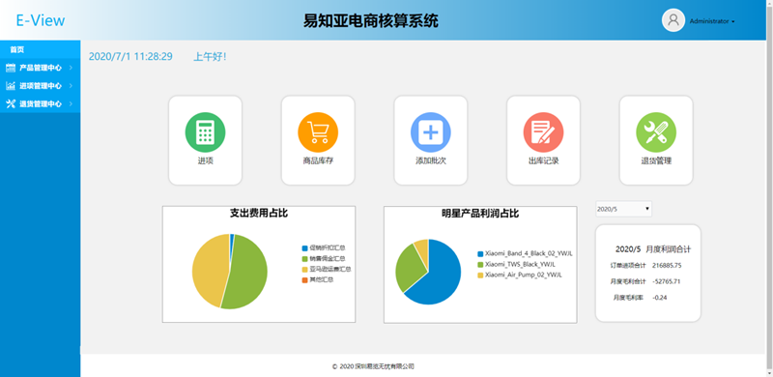Click the green wrench 退货管理 icon

tap(656, 132)
